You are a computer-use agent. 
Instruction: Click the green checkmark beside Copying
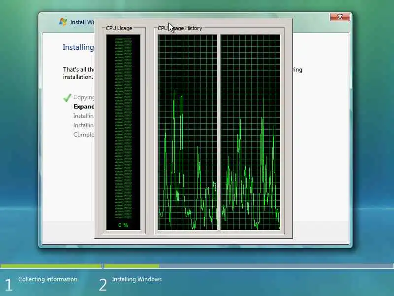[x=67, y=98]
